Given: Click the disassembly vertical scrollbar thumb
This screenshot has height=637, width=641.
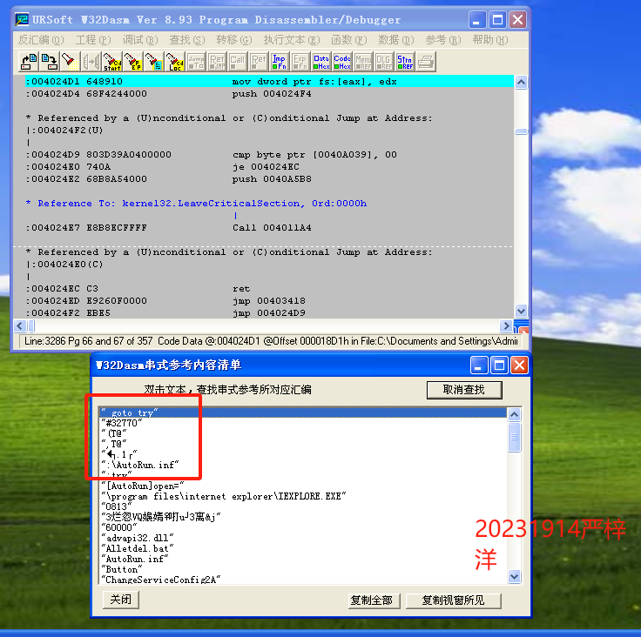Looking at the screenshot, I should (521, 131).
